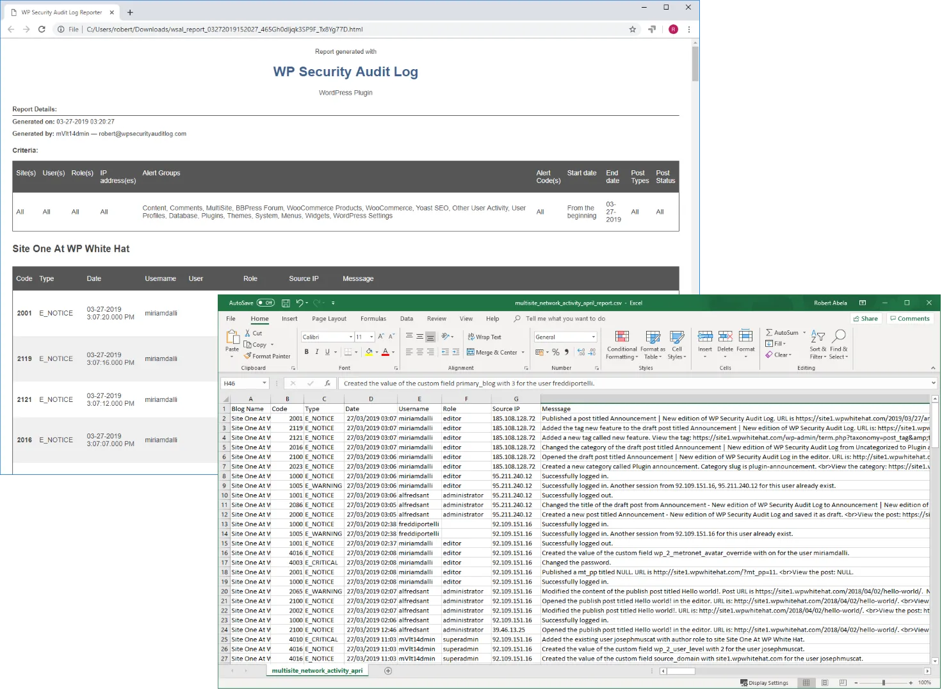Click the Chrome page vertical scrollbar thumb
The width and height of the screenshot is (942, 690).
point(695,64)
